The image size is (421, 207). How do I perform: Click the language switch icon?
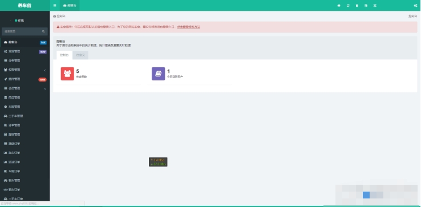366,5
